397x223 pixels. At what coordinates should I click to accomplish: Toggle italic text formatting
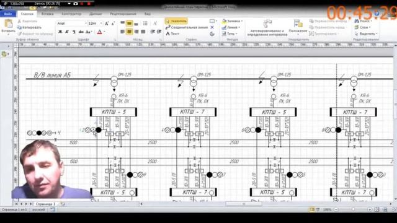click(x=67, y=32)
